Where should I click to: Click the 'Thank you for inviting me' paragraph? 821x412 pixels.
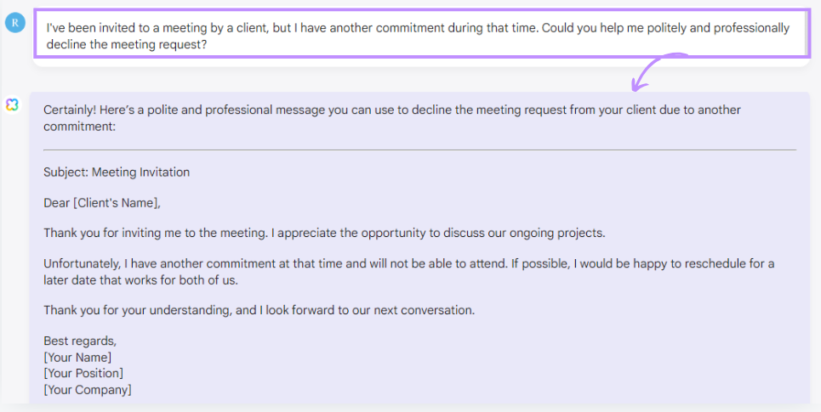(324, 233)
